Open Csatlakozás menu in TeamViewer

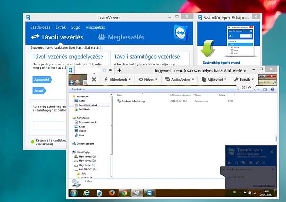40,27
